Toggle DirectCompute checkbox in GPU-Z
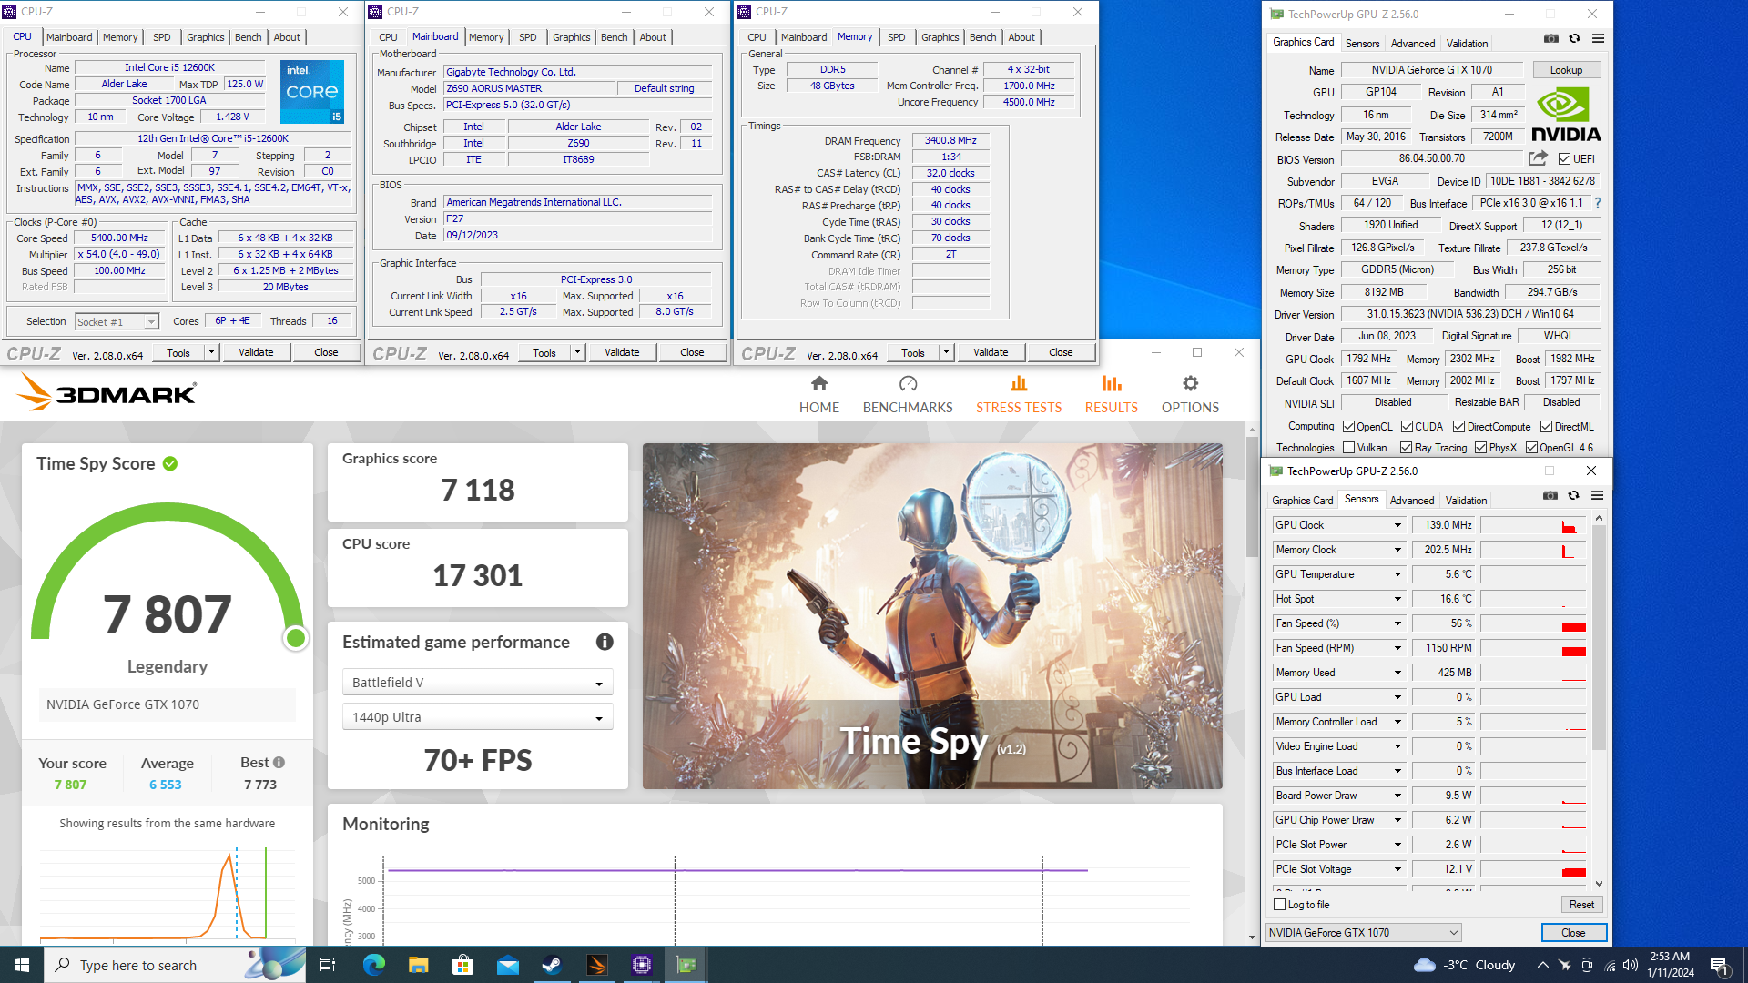Screen dimensions: 1748x983 1458,427
